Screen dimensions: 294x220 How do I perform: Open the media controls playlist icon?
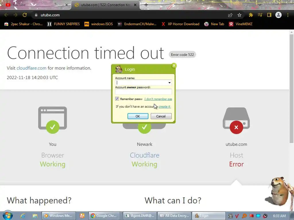(x=260, y=15)
